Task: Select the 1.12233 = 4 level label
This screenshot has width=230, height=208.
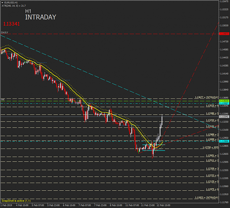Action: 212,175
